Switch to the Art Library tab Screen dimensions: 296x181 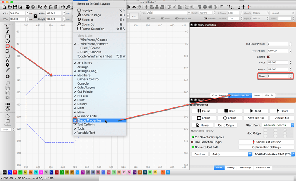point(245,168)
